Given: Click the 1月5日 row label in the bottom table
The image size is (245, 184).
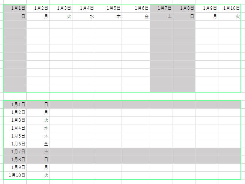Looking at the screenshot, I should [x=15, y=136].
